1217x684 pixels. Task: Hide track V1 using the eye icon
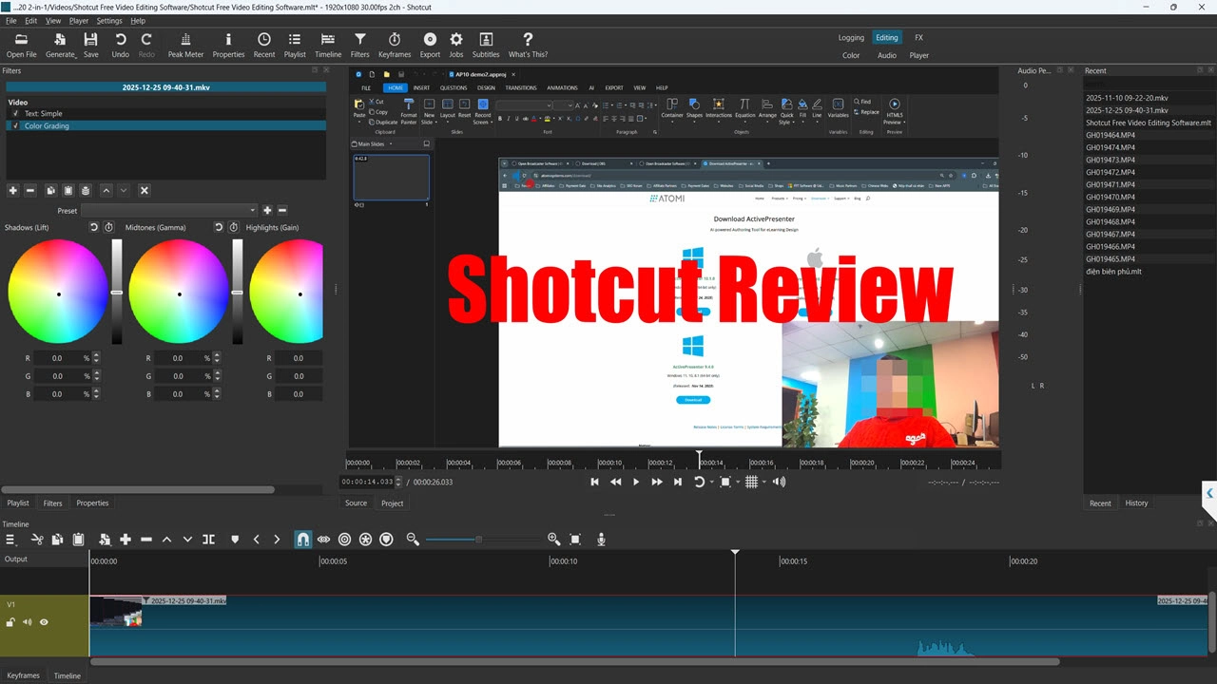pos(44,623)
